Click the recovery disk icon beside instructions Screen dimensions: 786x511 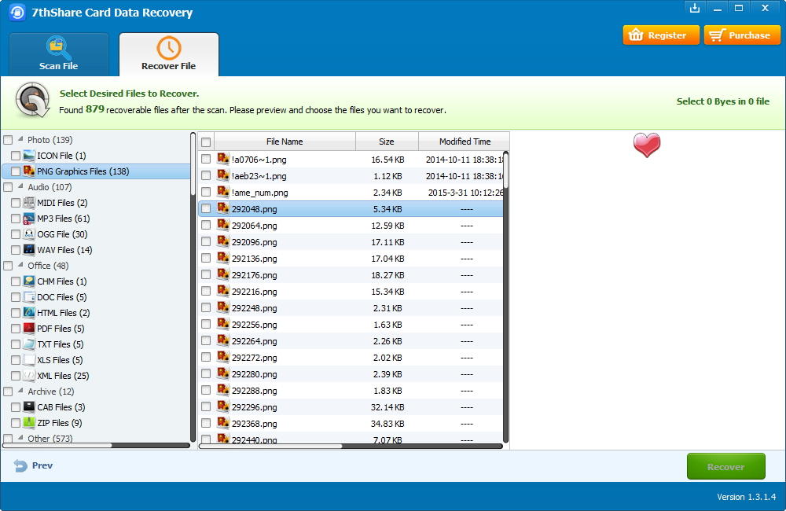click(32, 101)
